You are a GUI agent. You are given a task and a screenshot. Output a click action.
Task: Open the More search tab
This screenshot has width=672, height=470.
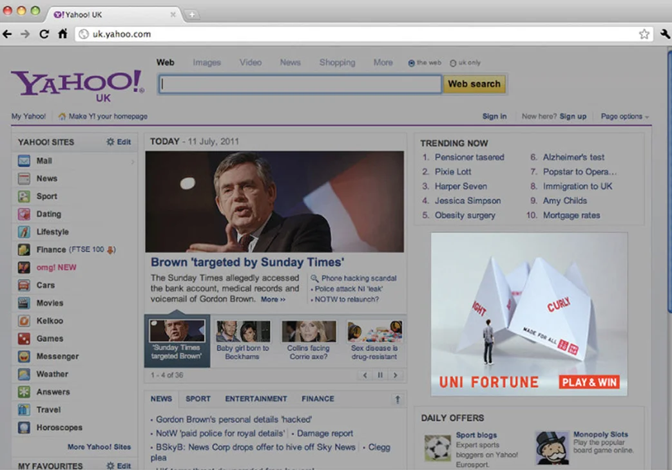pos(383,62)
